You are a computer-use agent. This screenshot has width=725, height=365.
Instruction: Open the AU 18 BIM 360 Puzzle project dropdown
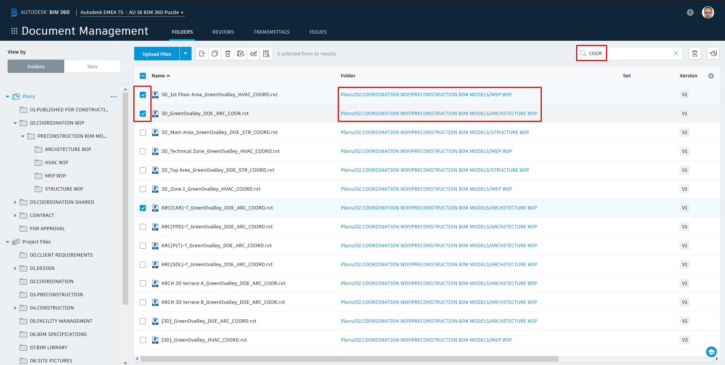pyautogui.click(x=156, y=12)
